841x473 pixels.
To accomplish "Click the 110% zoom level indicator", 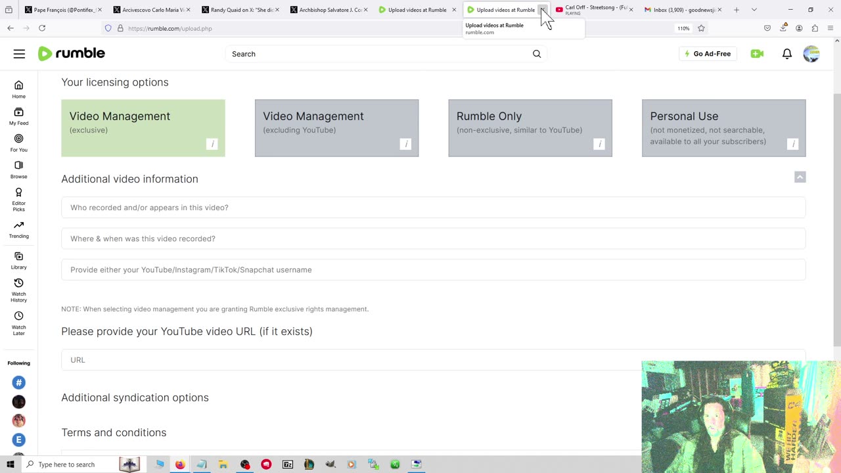I will [x=683, y=28].
